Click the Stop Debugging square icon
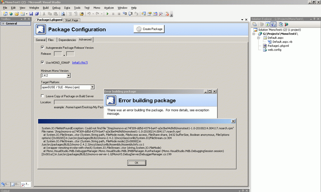The image size is (321, 192). click(x=119, y=14)
